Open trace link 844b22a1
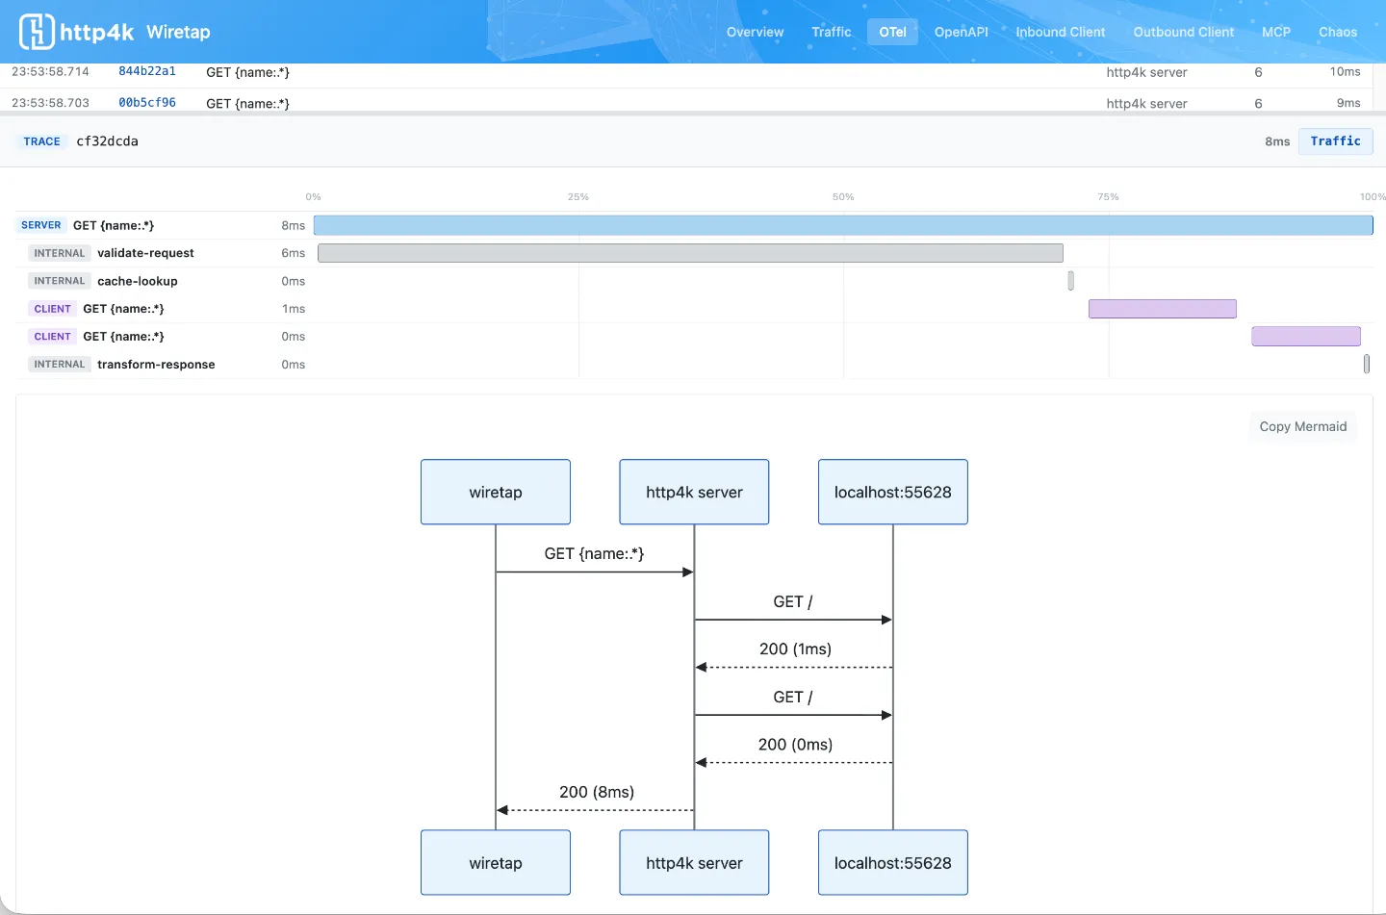 tap(147, 71)
